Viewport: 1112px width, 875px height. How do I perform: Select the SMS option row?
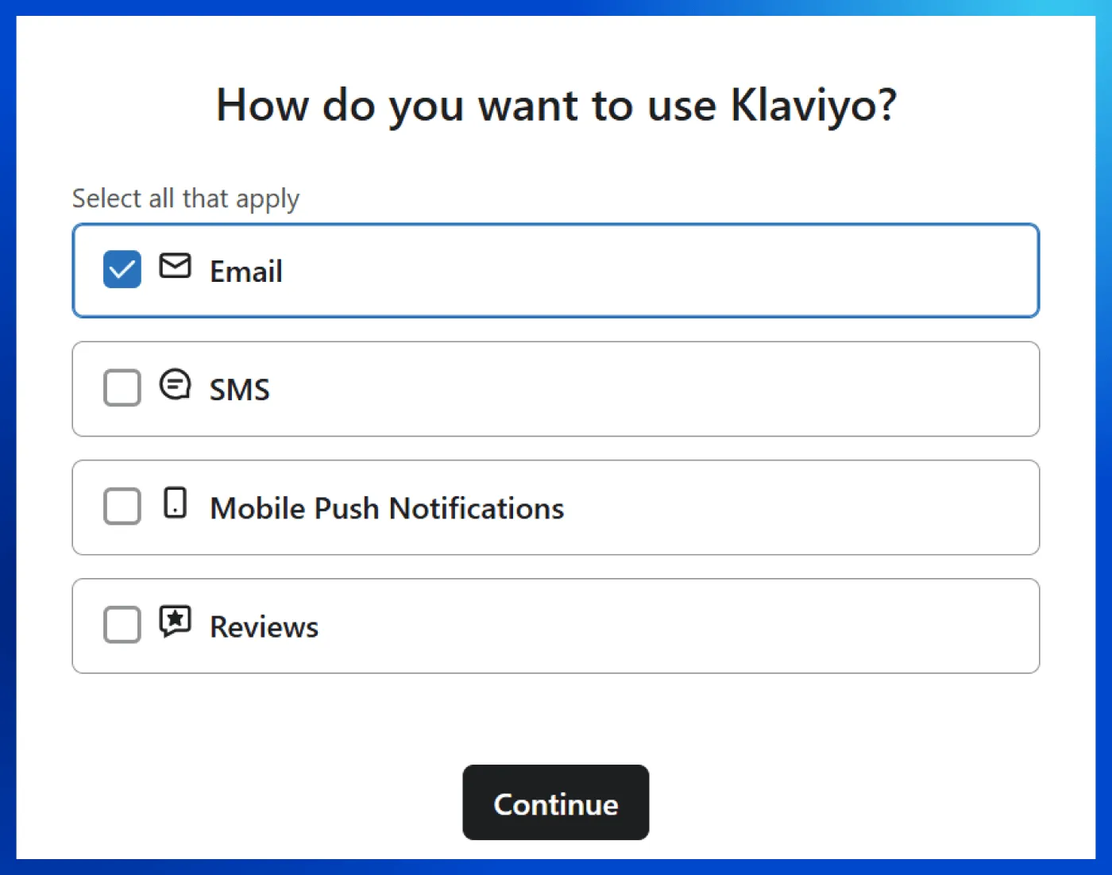tap(556, 388)
